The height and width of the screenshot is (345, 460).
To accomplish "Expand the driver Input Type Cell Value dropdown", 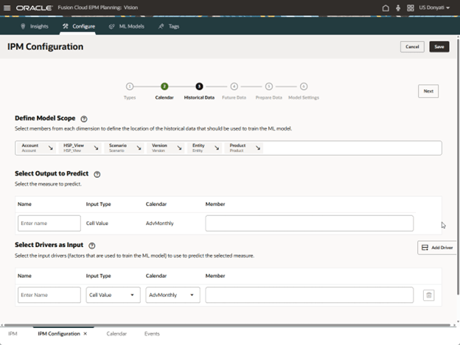I will [113, 295].
